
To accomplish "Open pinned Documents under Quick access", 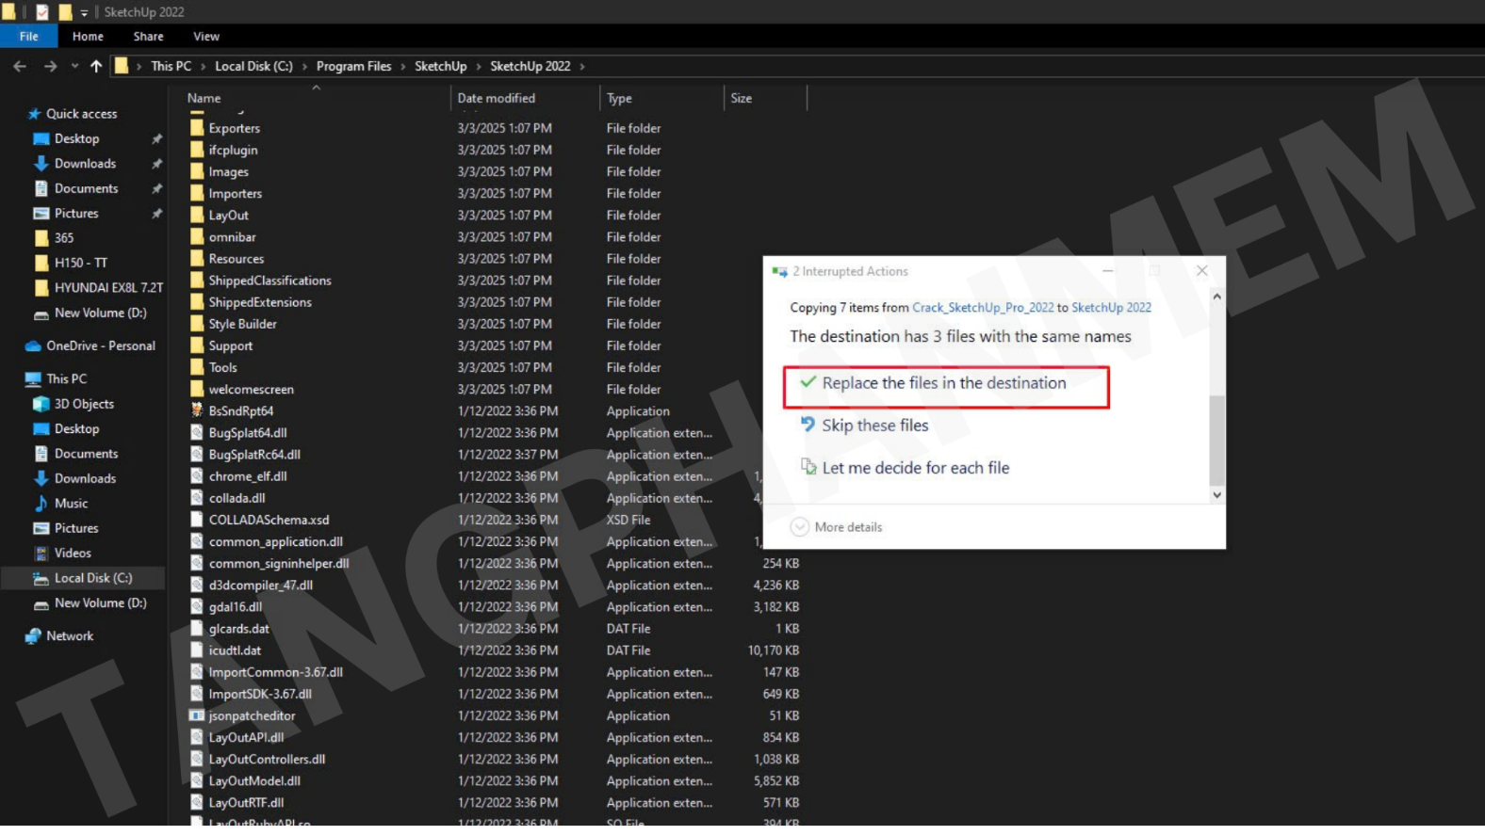I will [x=86, y=188].
